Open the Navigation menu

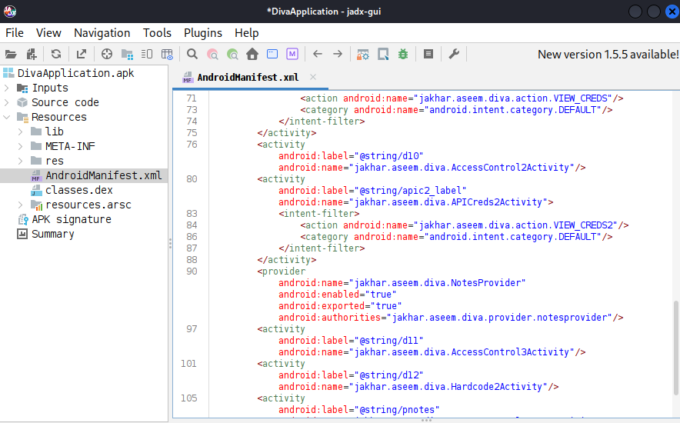point(102,33)
